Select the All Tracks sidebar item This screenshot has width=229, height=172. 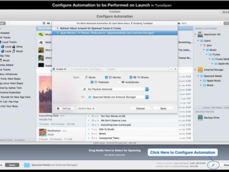point(5,38)
